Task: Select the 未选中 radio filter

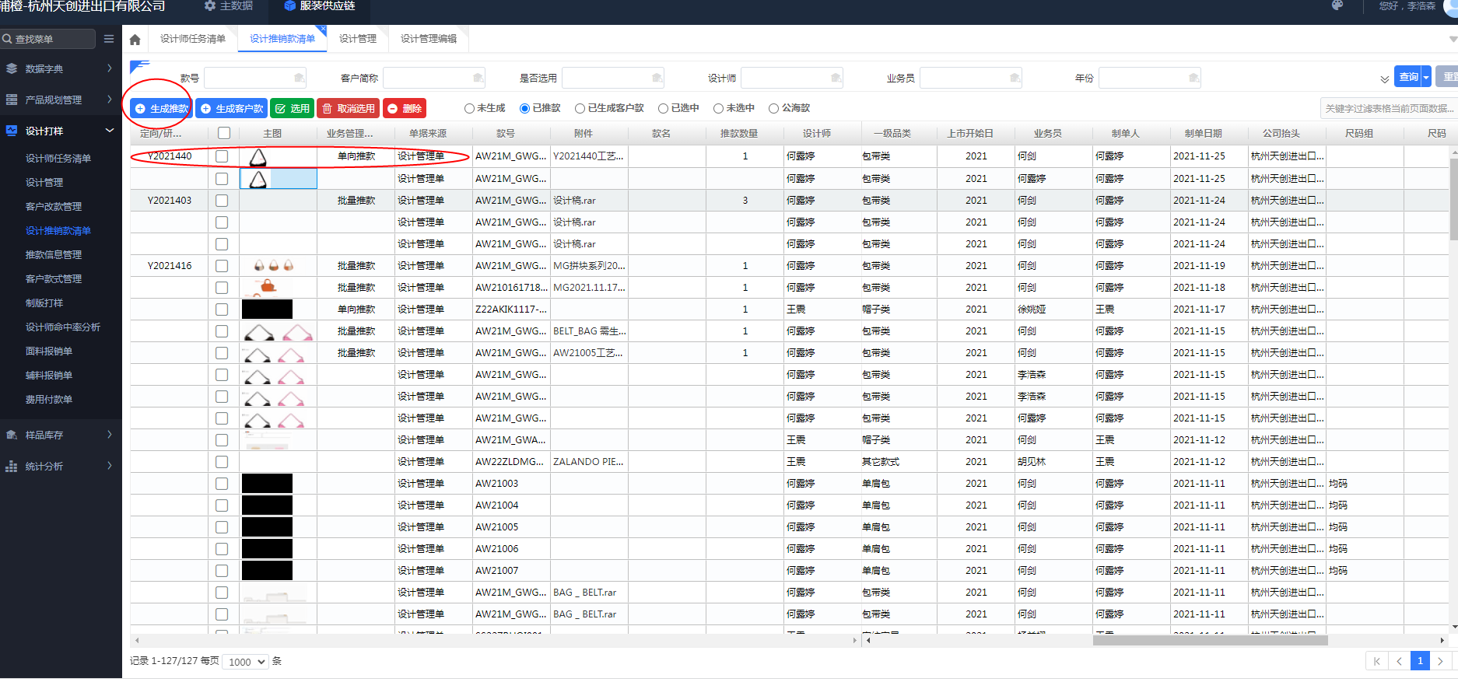Action: 718,108
